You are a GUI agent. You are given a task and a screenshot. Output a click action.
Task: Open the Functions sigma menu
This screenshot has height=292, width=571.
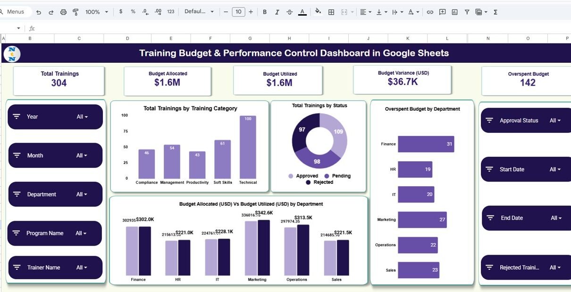[495, 12]
